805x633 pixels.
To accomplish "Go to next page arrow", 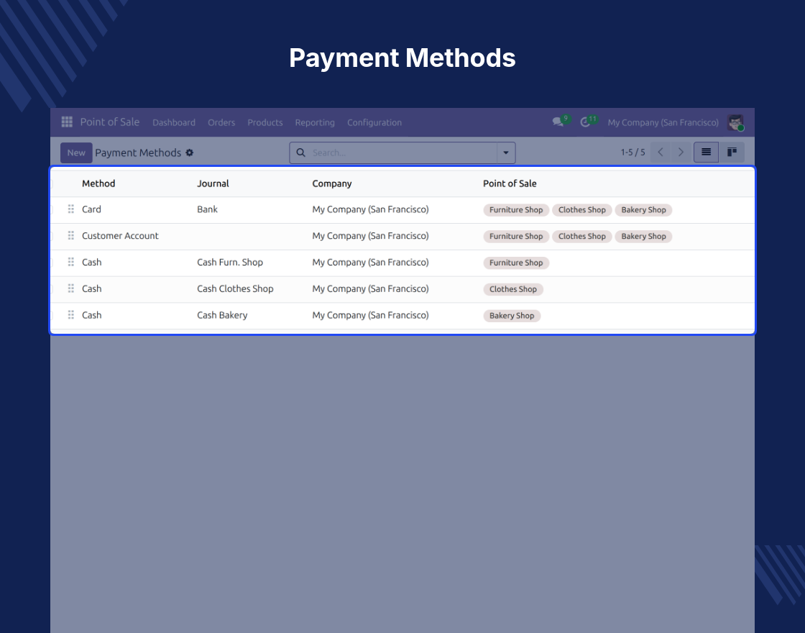I will point(681,152).
